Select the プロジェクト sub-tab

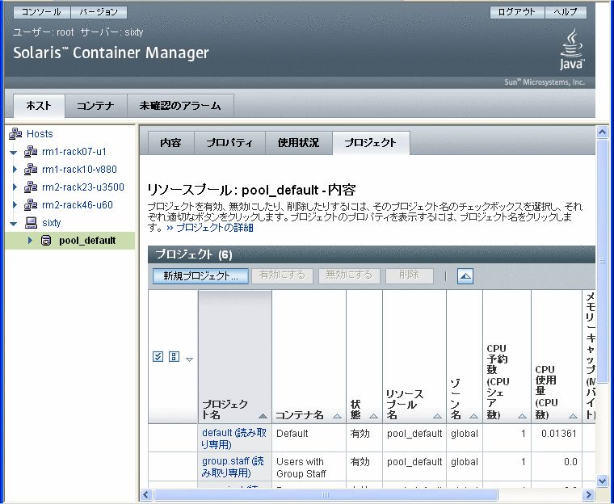pyautogui.click(x=371, y=142)
